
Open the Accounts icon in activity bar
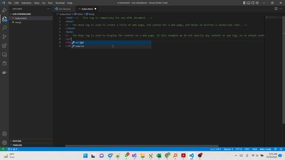click(x=4, y=134)
